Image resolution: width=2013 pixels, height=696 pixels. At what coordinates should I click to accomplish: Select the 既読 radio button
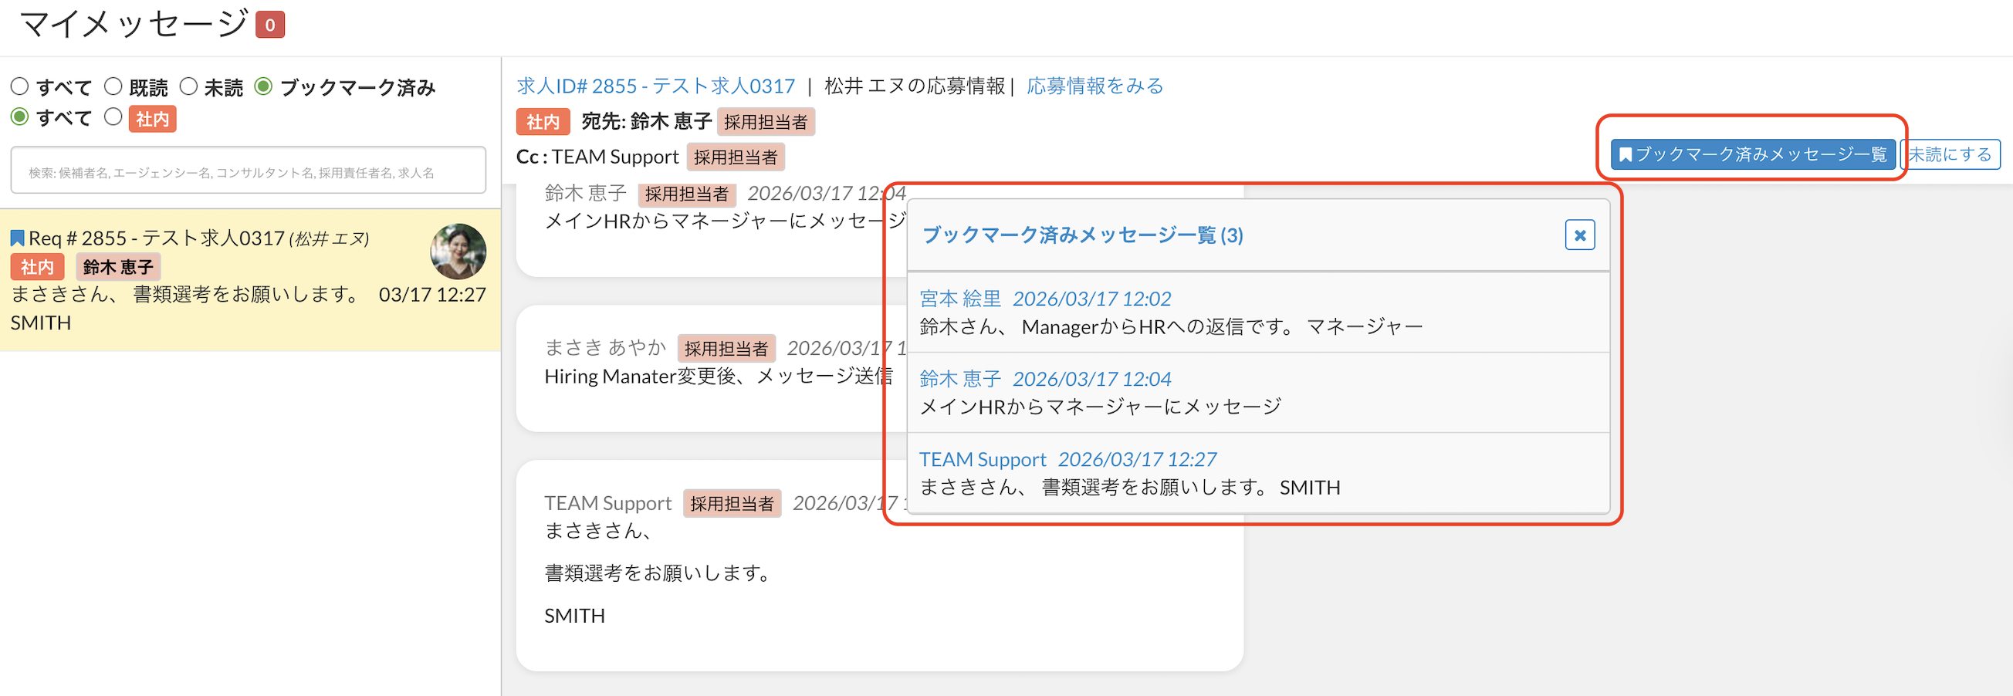coord(113,86)
